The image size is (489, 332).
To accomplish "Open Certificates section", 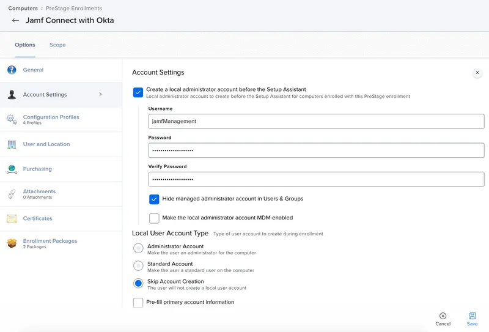I will click(61, 218).
